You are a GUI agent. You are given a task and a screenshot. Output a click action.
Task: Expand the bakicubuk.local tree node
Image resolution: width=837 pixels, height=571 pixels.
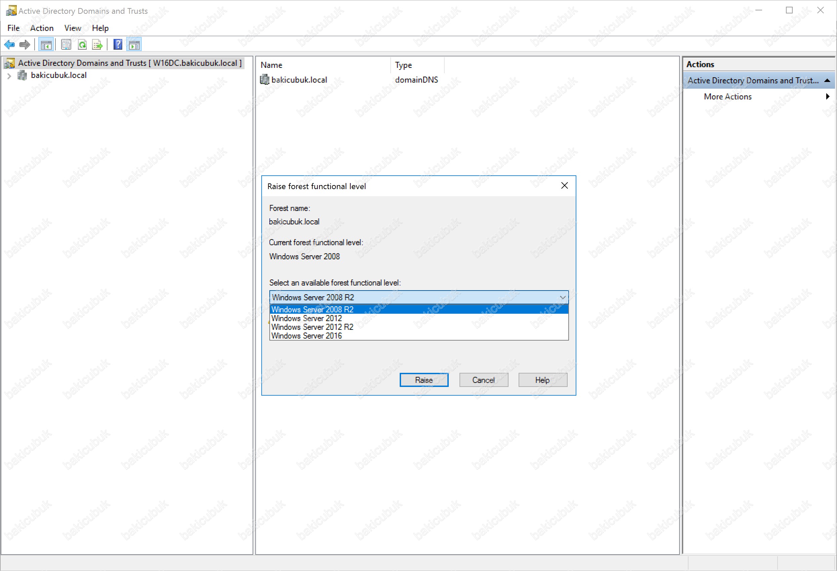[9, 76]
